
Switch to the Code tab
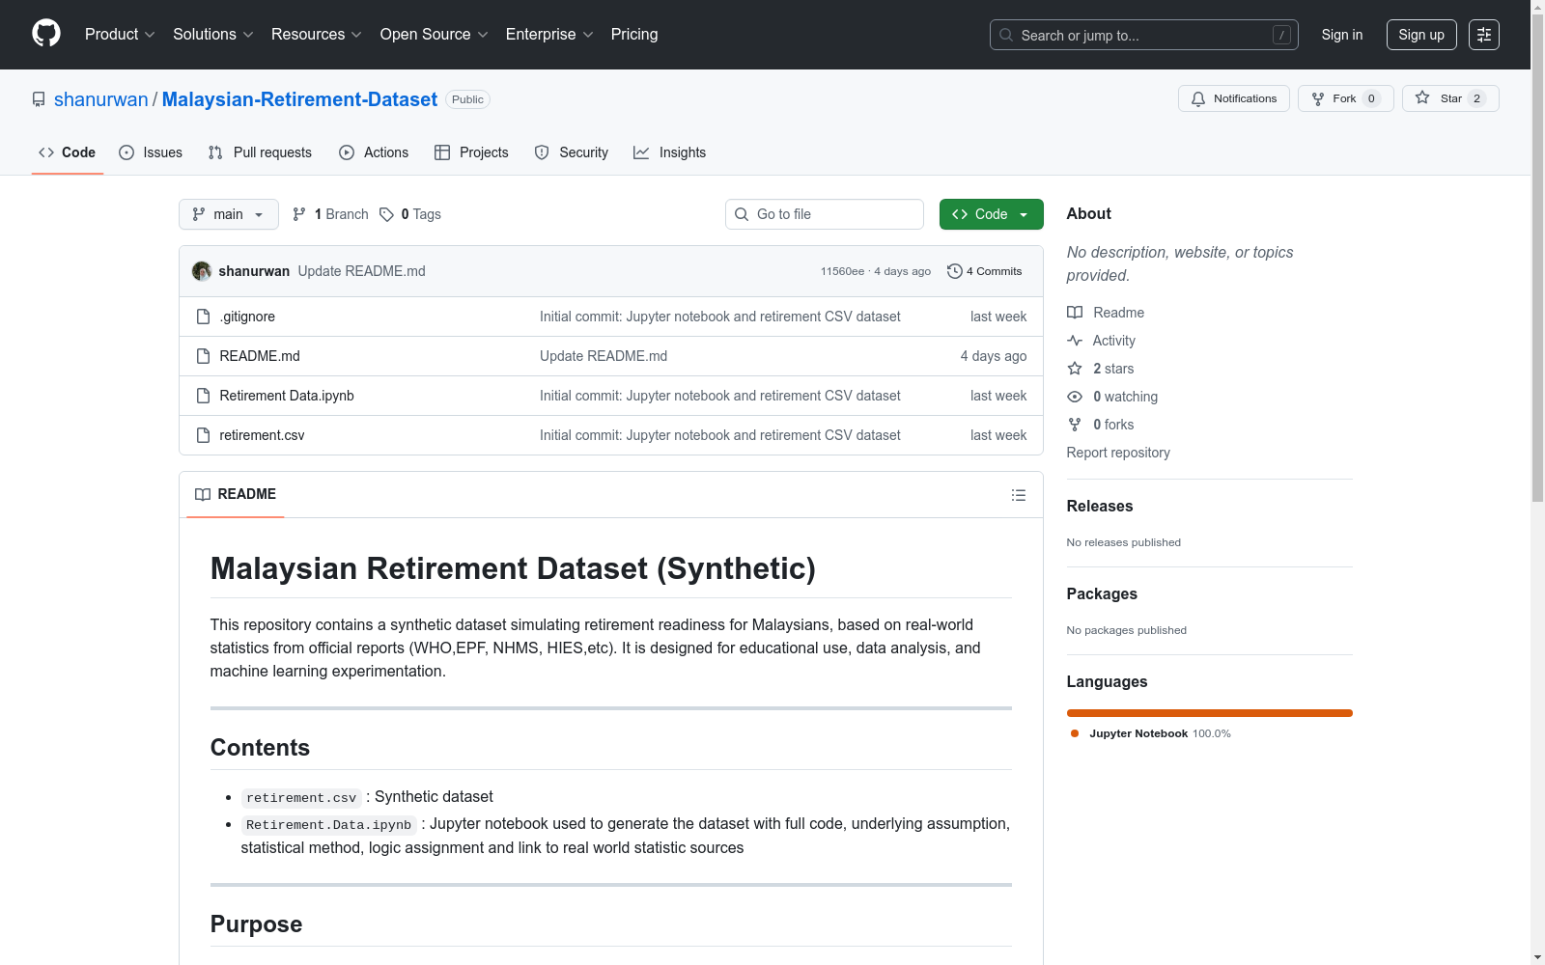[x=68, y=152]
